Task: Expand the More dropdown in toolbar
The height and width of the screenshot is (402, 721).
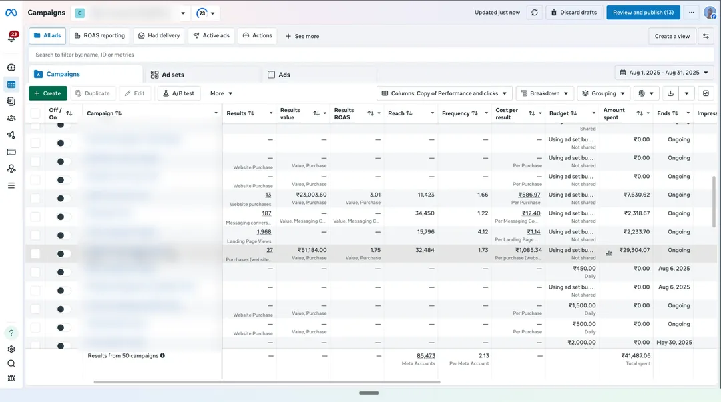Action: 221,93
